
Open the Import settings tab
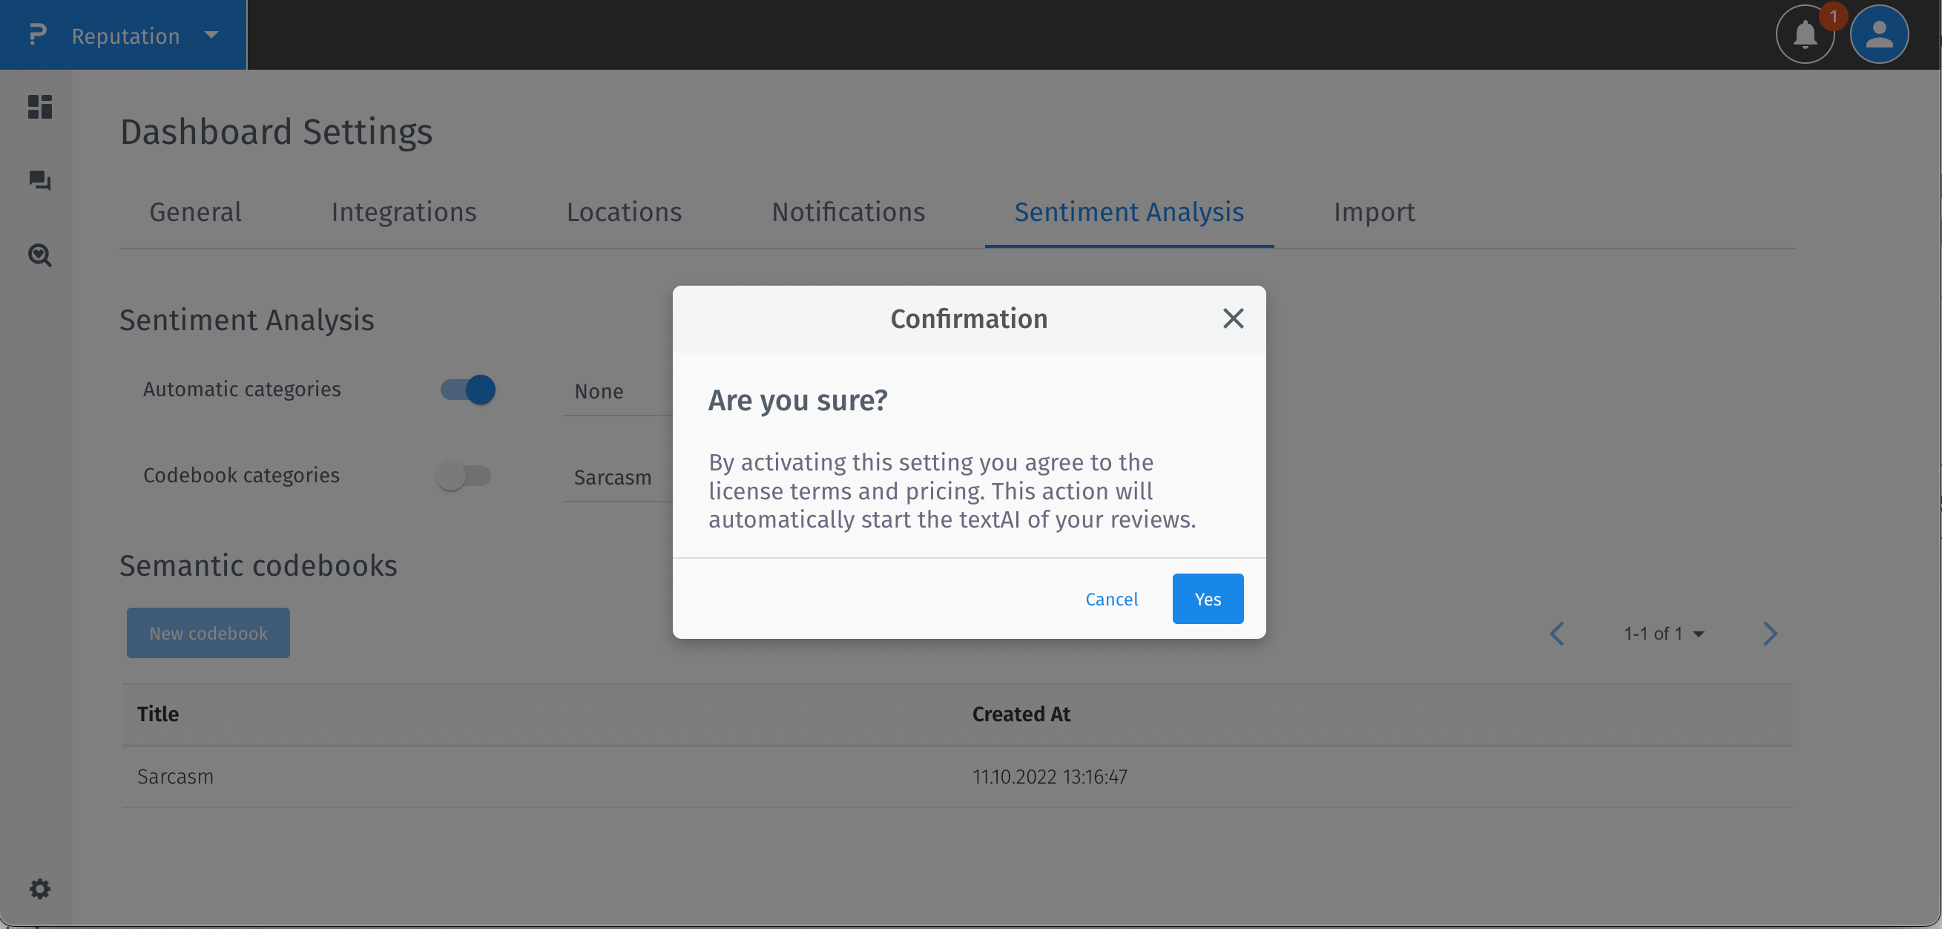coord(1374,212)
